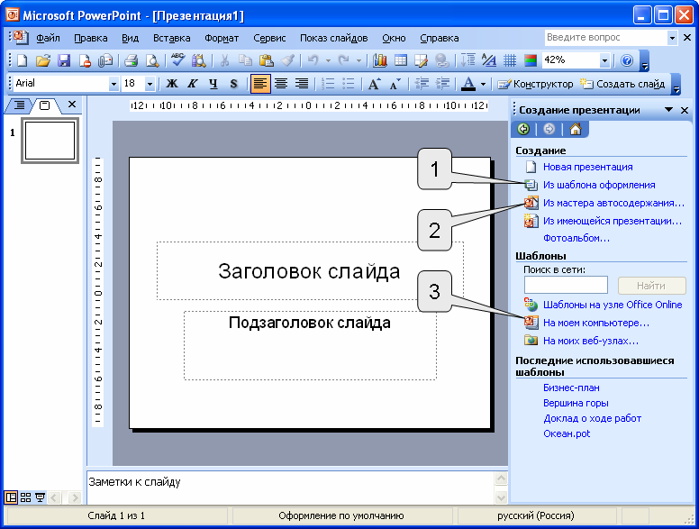Toggle Show/Hide Grid button
699x529 pixels.
[x=510, y=60]
